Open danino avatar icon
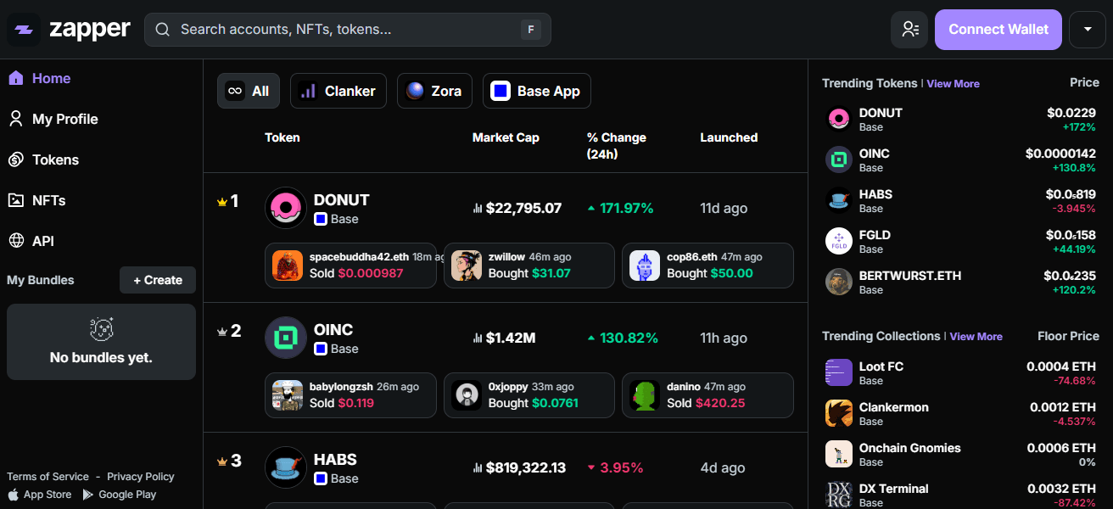This screenshot has height=509, width=1113. click(645, 395)
